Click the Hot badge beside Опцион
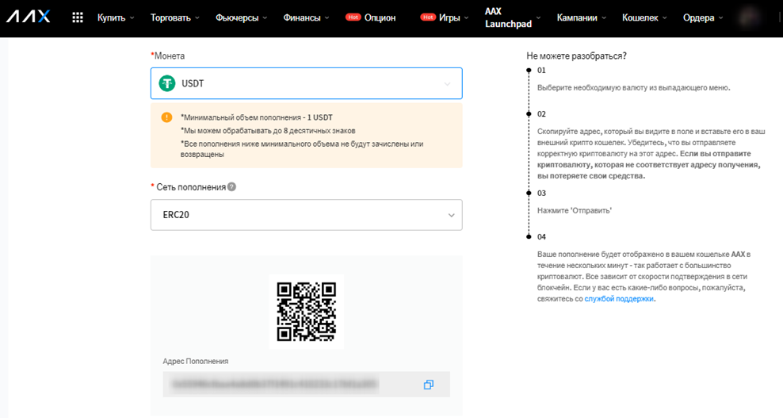The height and width of the screenshot is (418, 783). click(353, 17)
